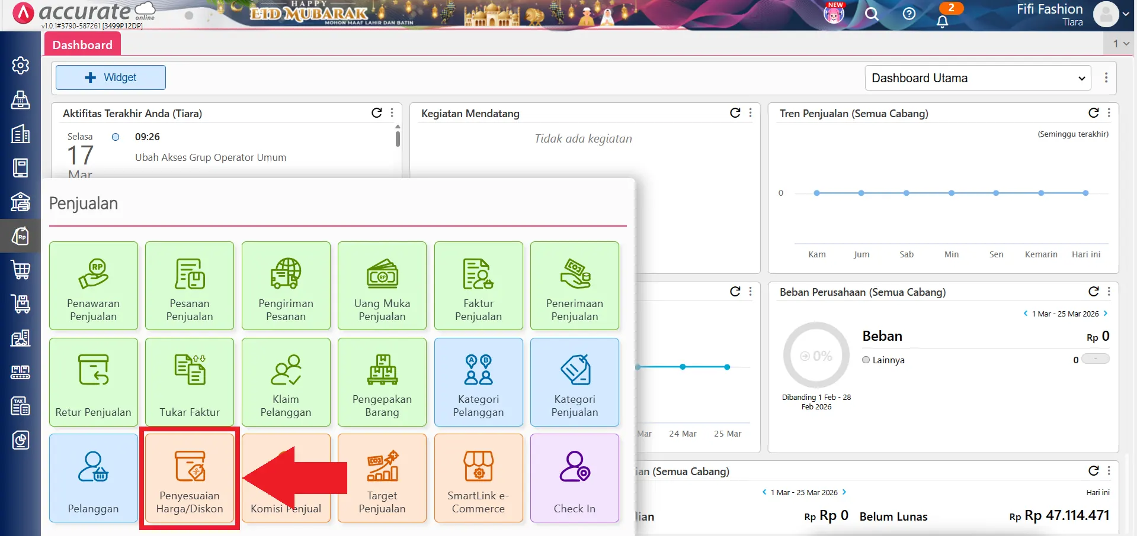Open Kategori Pelanggan tile

(x=478, y=382)
